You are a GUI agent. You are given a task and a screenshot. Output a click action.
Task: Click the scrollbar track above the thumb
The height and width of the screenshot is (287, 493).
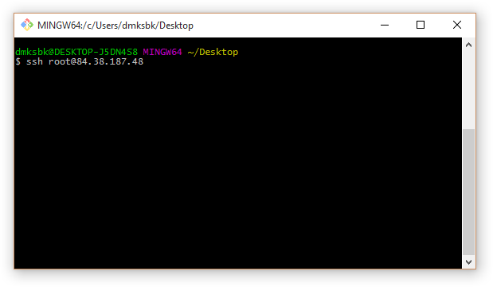click(x=468, y=90)
